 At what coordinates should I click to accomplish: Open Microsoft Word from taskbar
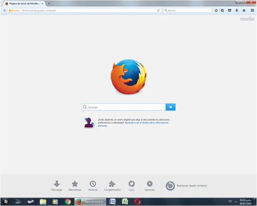112,202
